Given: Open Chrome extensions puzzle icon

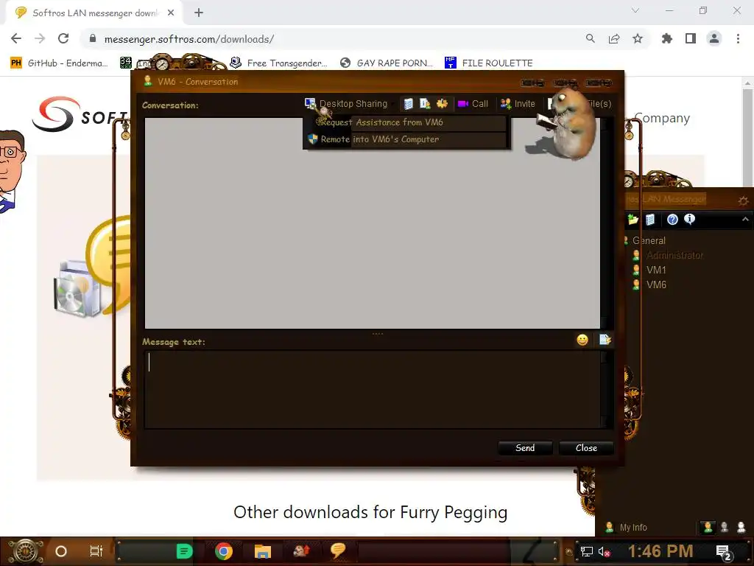Looking at the screenshot, I should tap(667, 39).
